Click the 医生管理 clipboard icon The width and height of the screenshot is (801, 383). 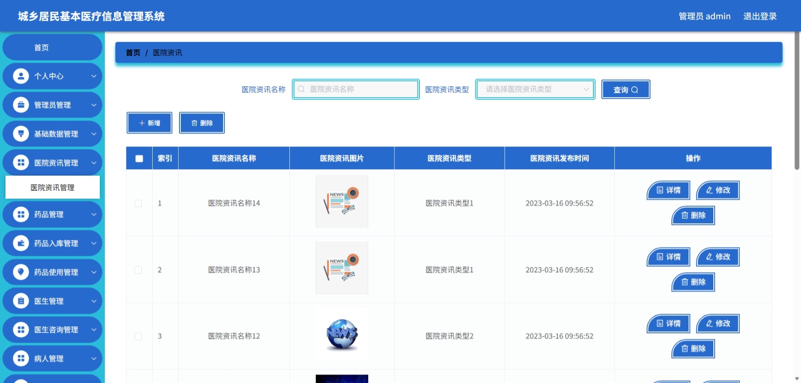(x=21, y=301)
